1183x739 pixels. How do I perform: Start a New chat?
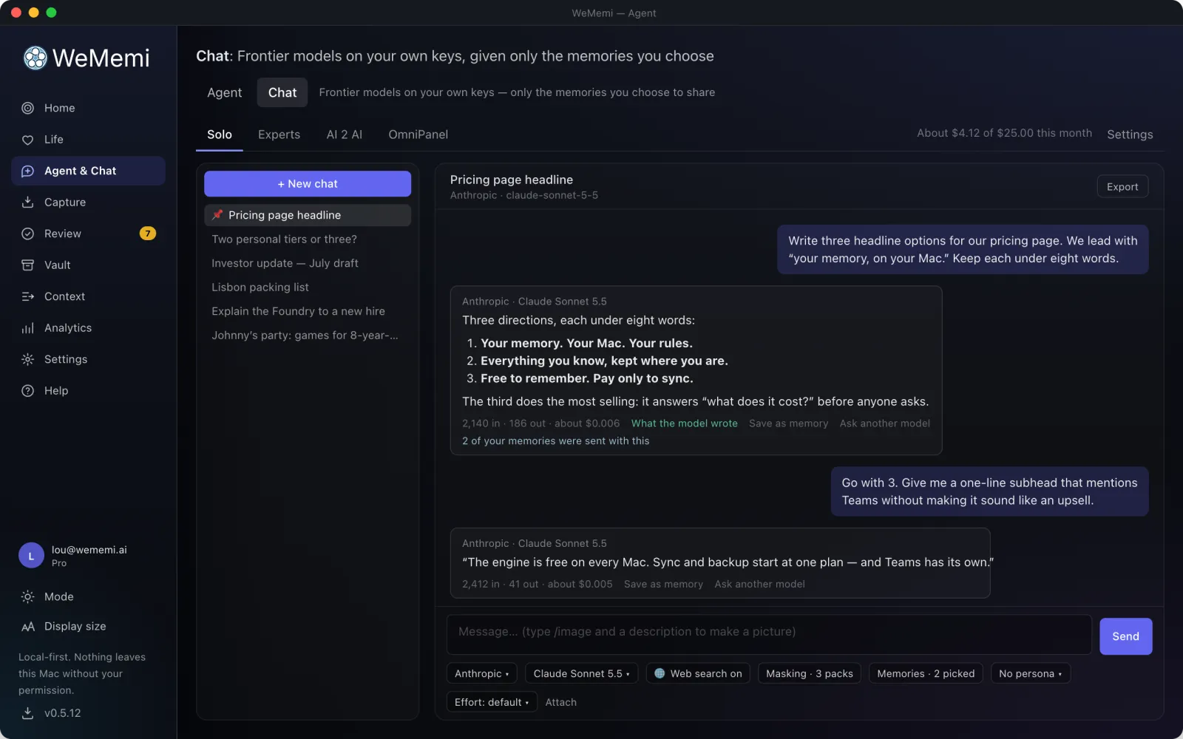click(308, 184)
